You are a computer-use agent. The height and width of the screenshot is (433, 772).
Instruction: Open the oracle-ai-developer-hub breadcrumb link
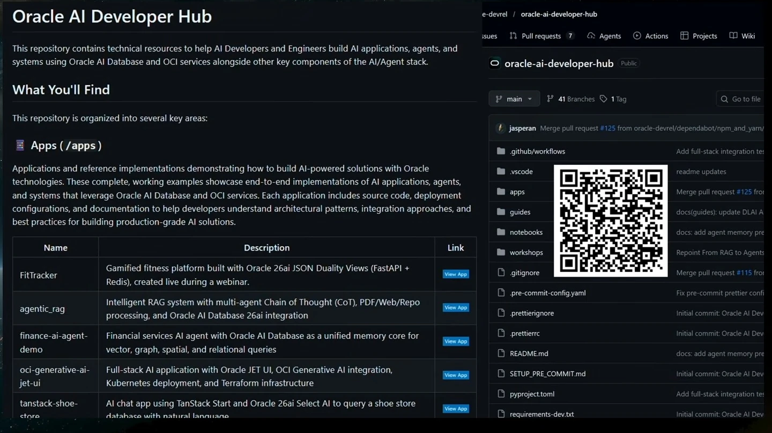pos(559,14)
